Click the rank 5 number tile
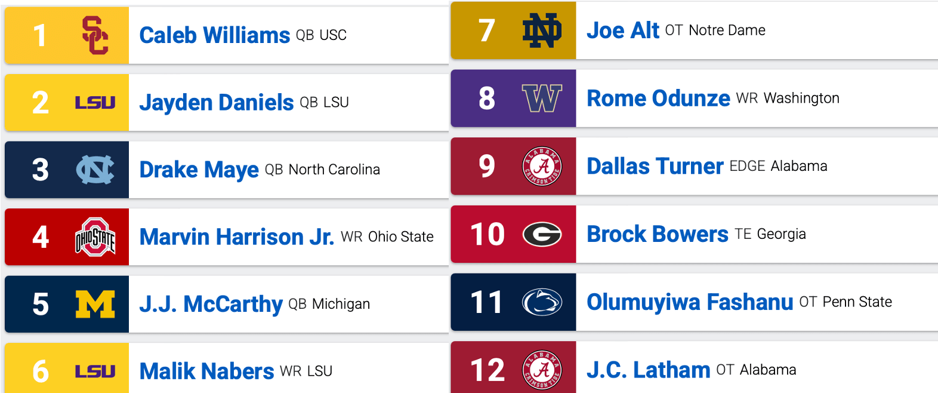The height and width of the screenshot is (393, 938). (41, 304)
